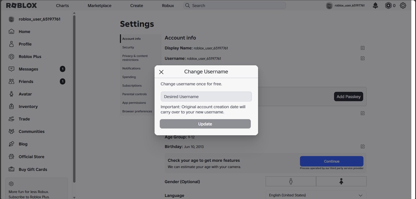The image size is (416, 199).
Task: Switch to the Browser preferences tab
Action: [137, 111]
